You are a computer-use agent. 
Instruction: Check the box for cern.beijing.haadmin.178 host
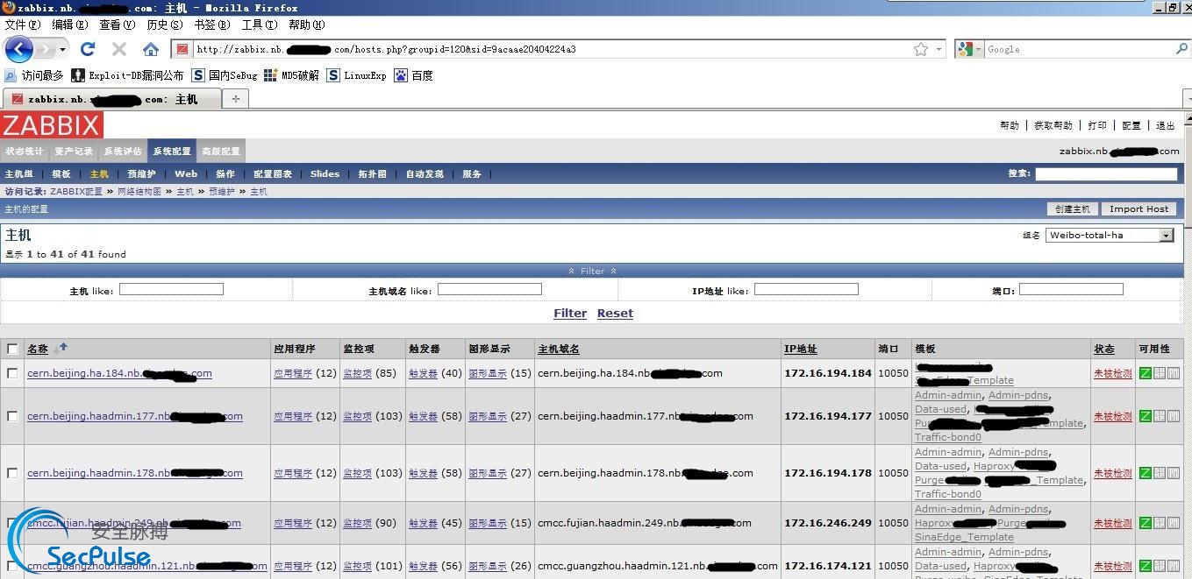click(12, 473)
